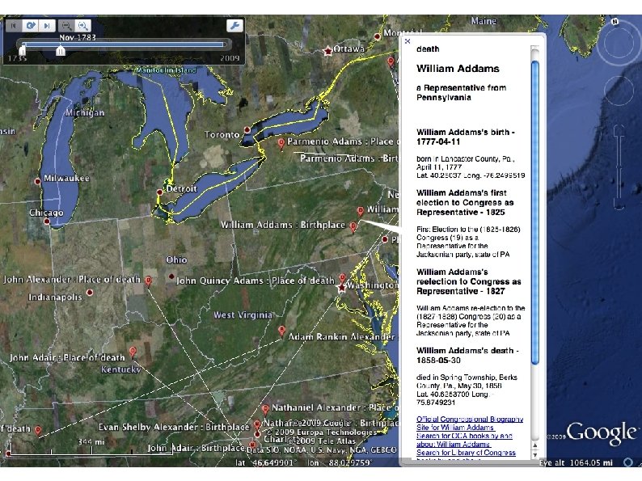Screen dimensions: 642x481
Task: Click the Detroit city dot
Action: pyautogui.click(x=159, y=192)
